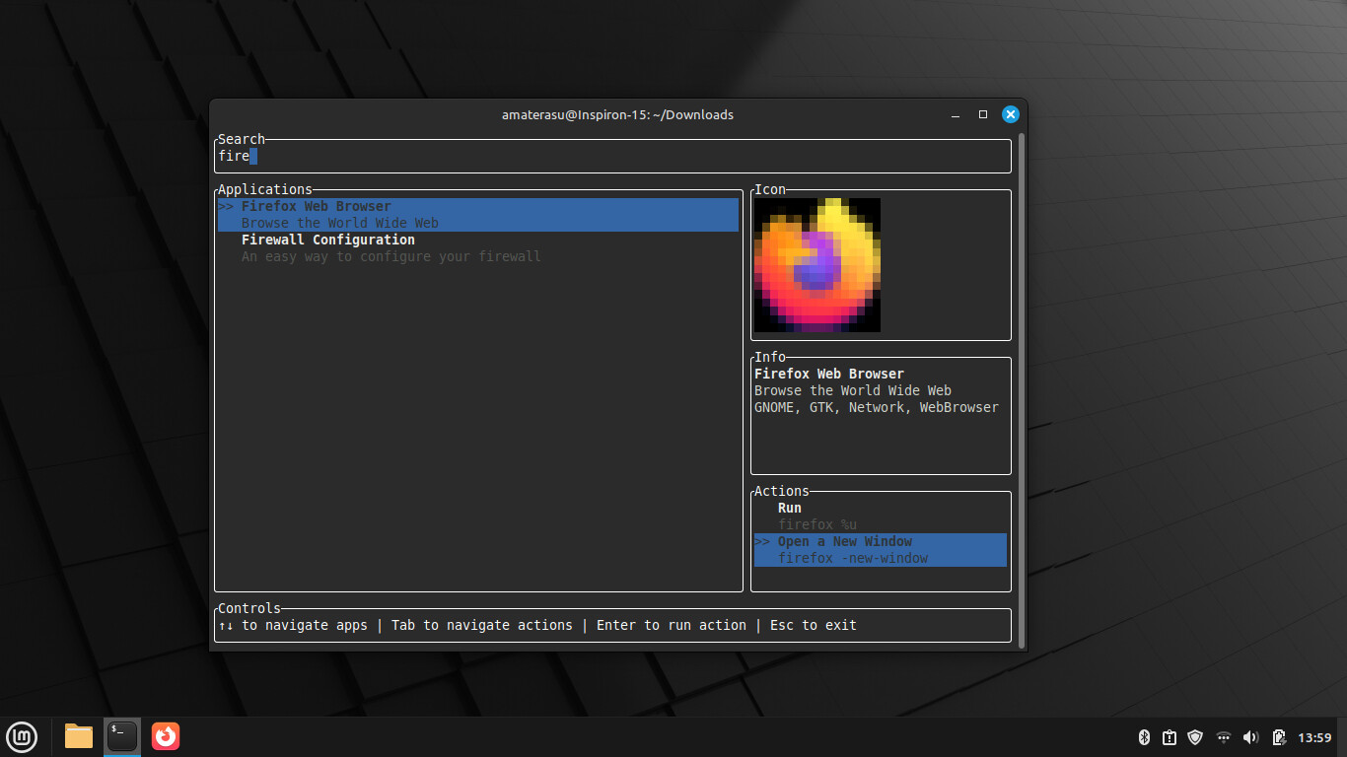Maximize the terminal window
1347x757 pixels.
(x=982, y=114)
